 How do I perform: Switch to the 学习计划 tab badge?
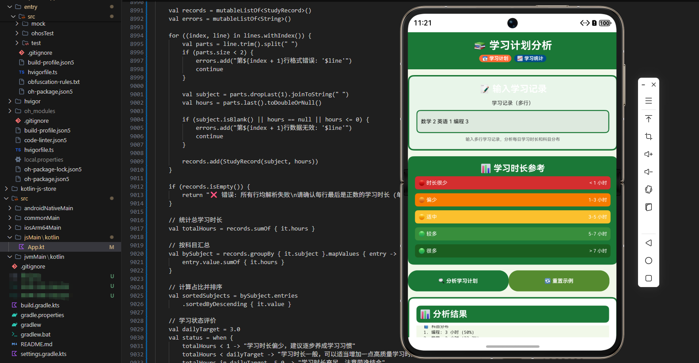495,58
